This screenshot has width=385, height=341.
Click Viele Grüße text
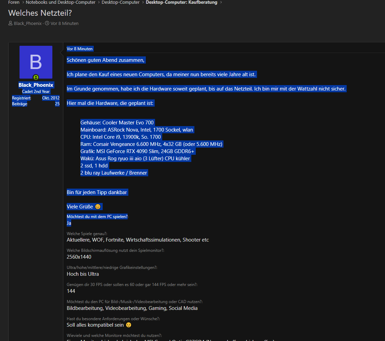tap(80, 207)
